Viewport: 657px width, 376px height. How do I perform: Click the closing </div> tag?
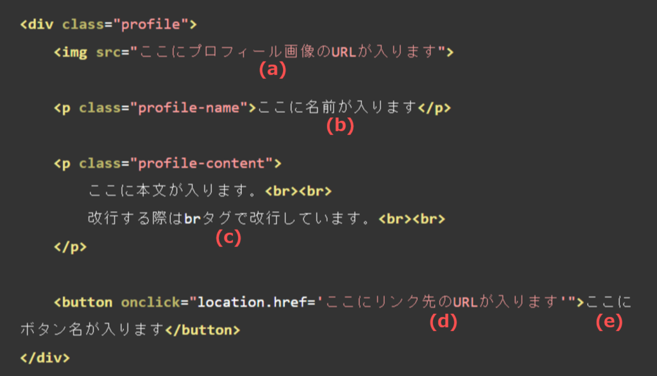tap(46, 357)
